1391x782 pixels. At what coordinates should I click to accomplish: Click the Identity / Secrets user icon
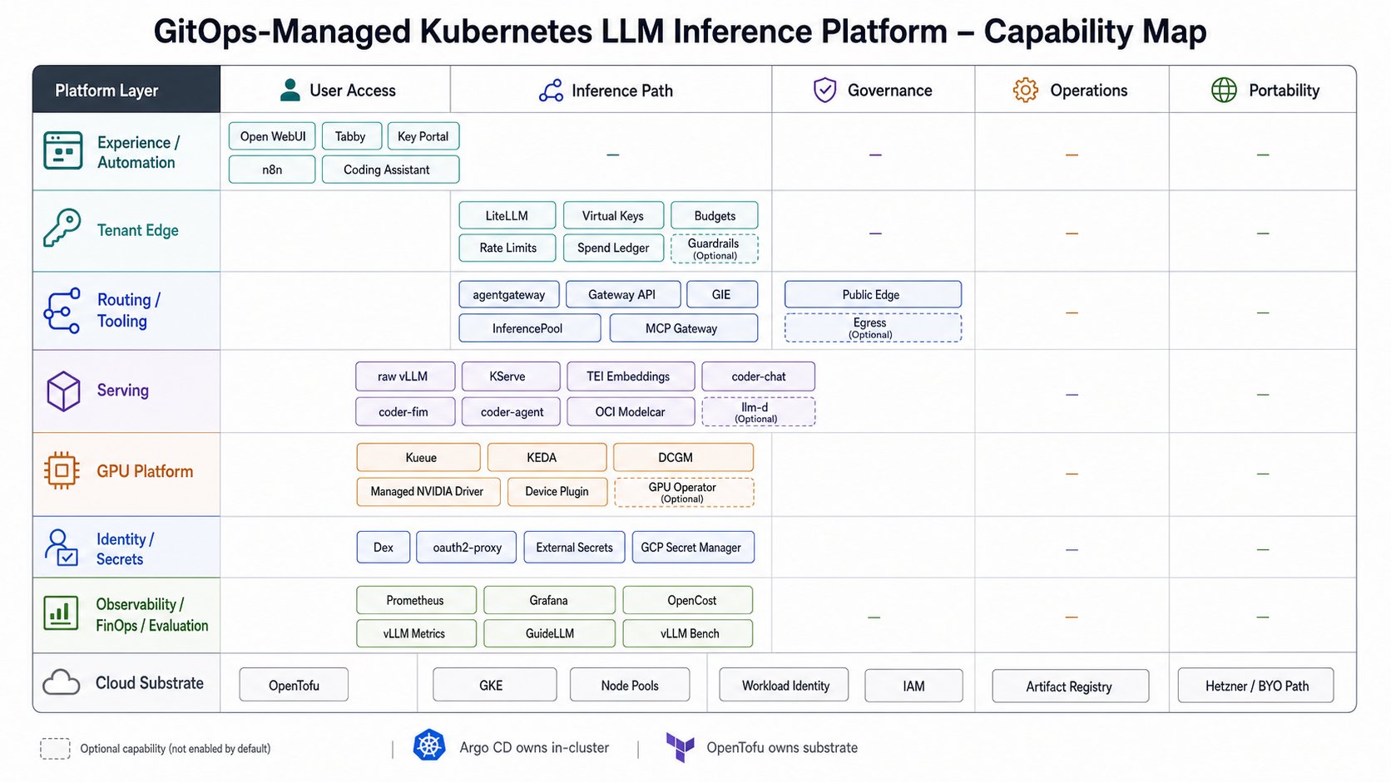click(x=62, y=548)
